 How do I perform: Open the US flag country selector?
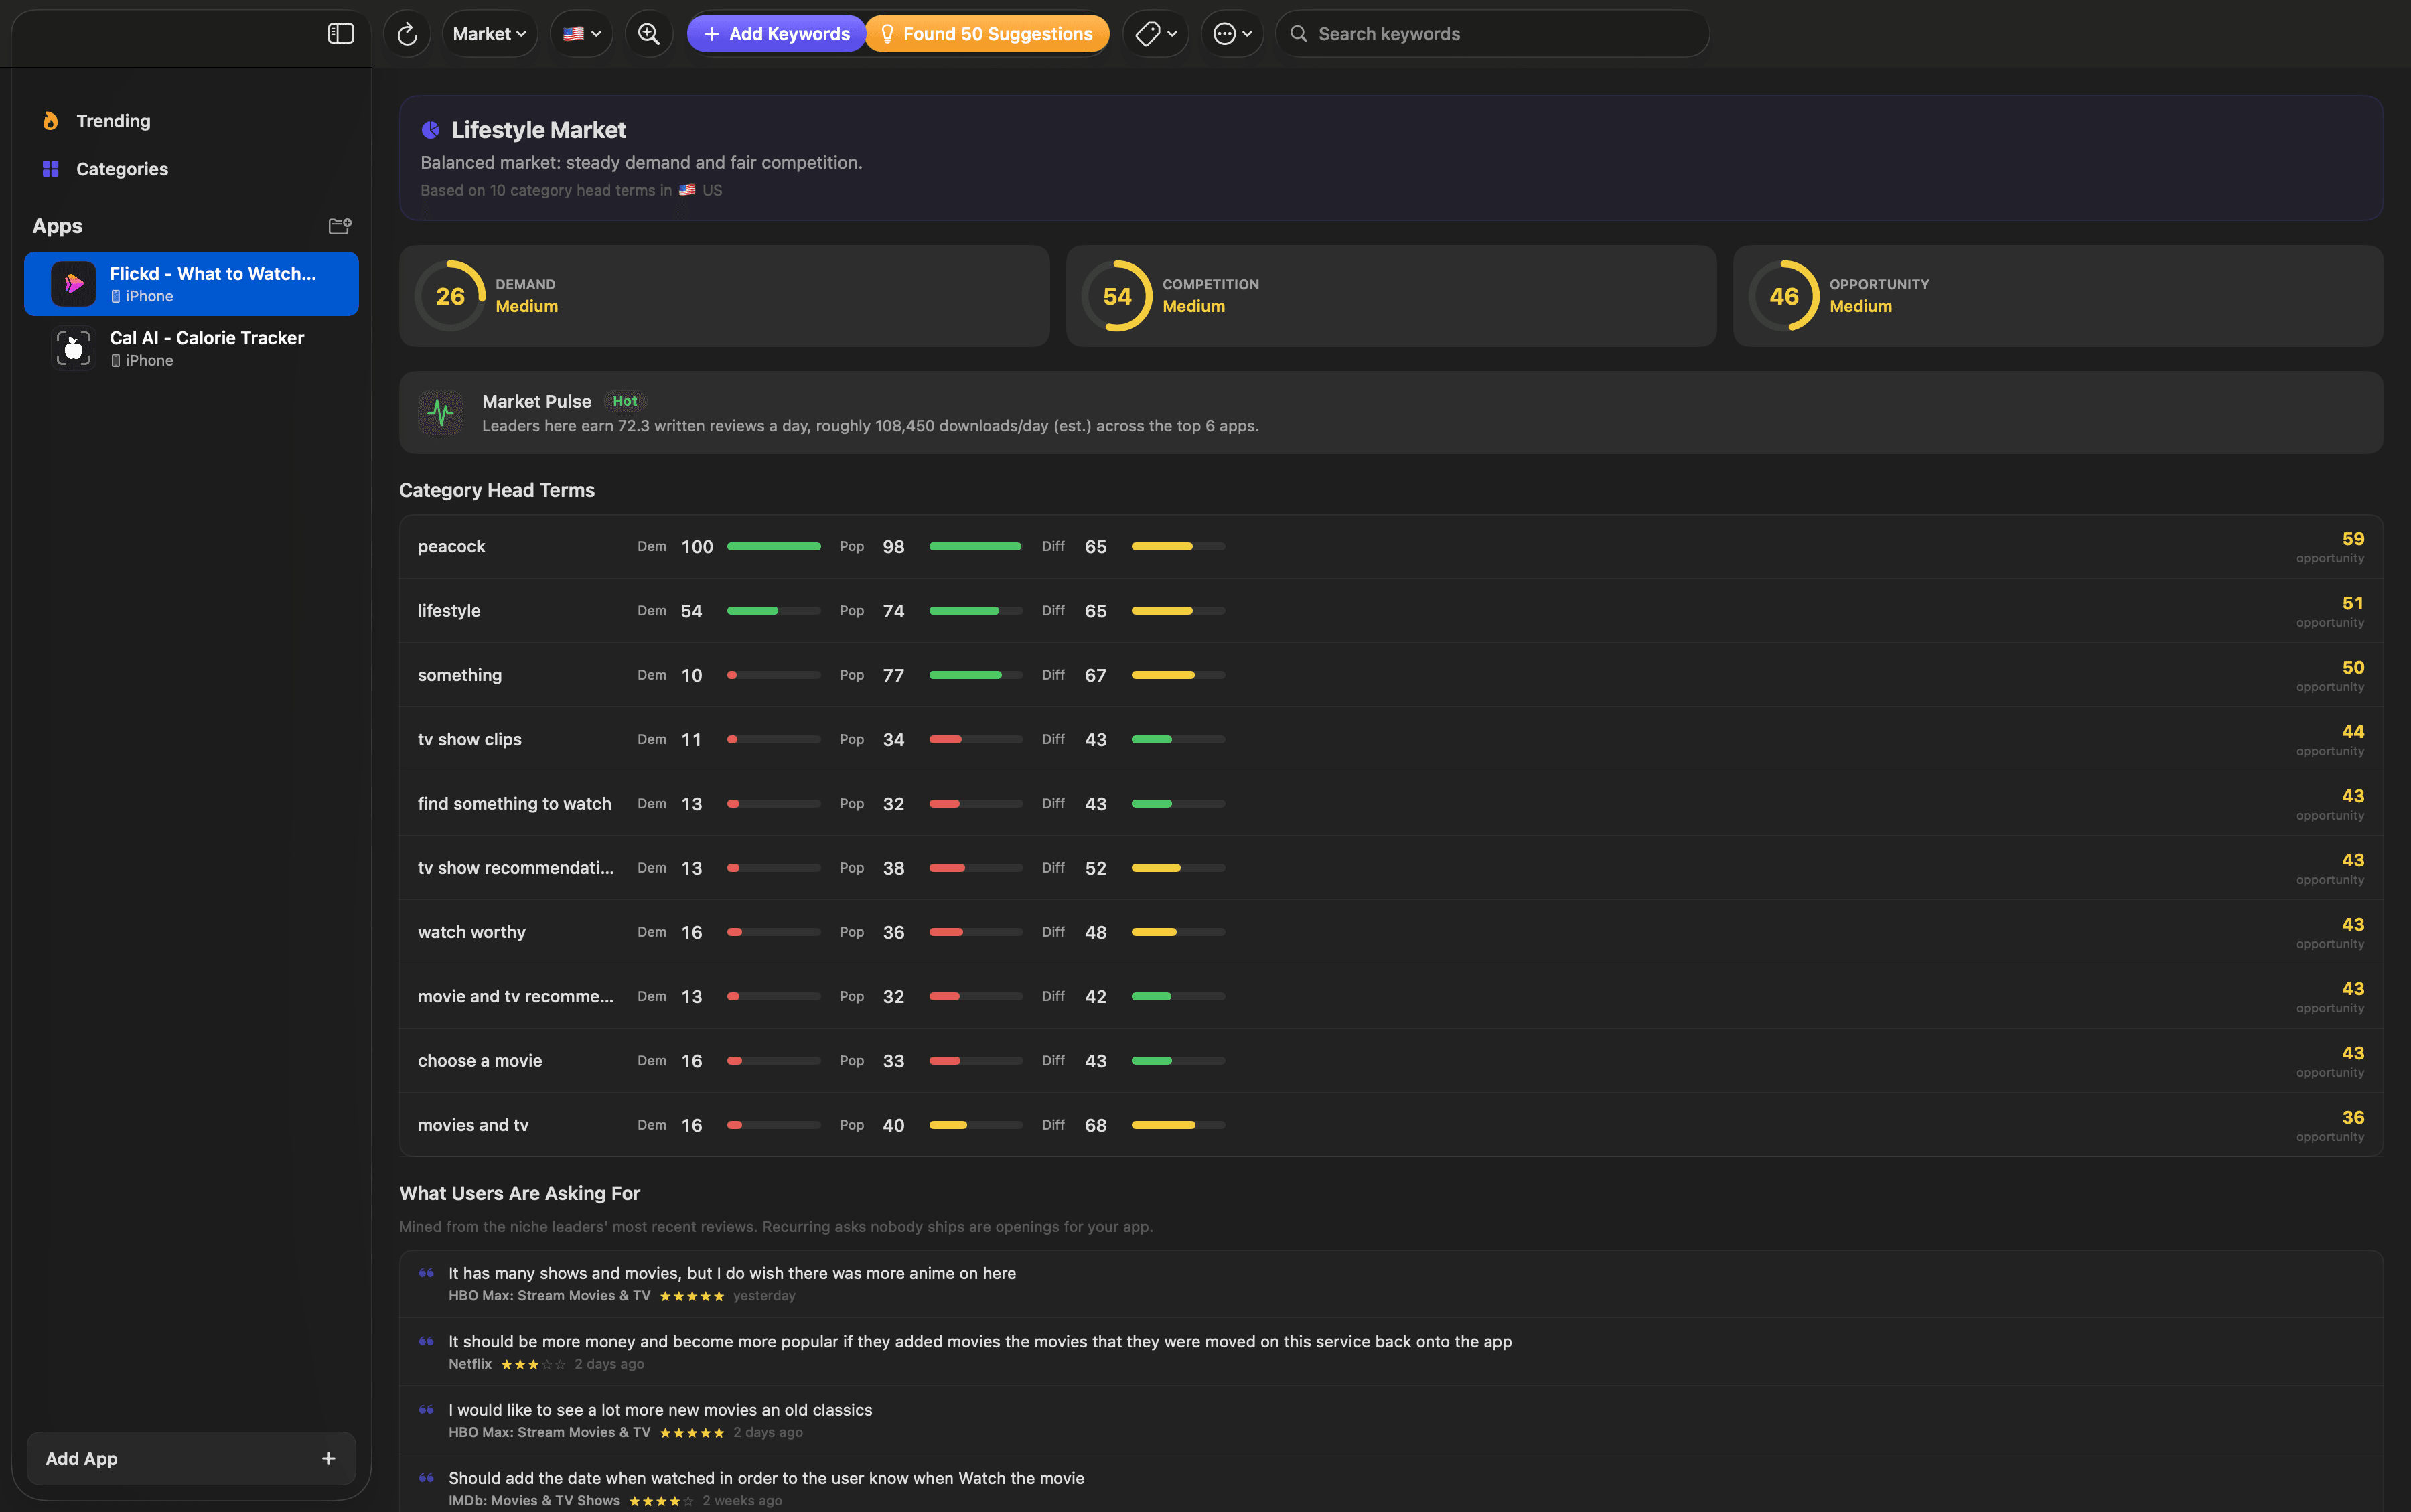tap(582, 34)
